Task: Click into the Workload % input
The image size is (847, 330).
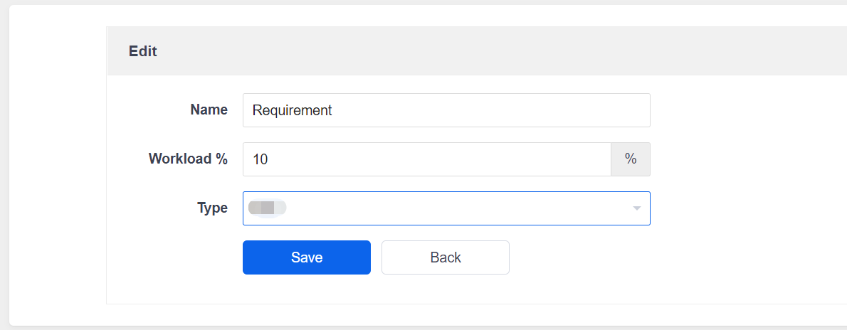Action: click(427, 159)
